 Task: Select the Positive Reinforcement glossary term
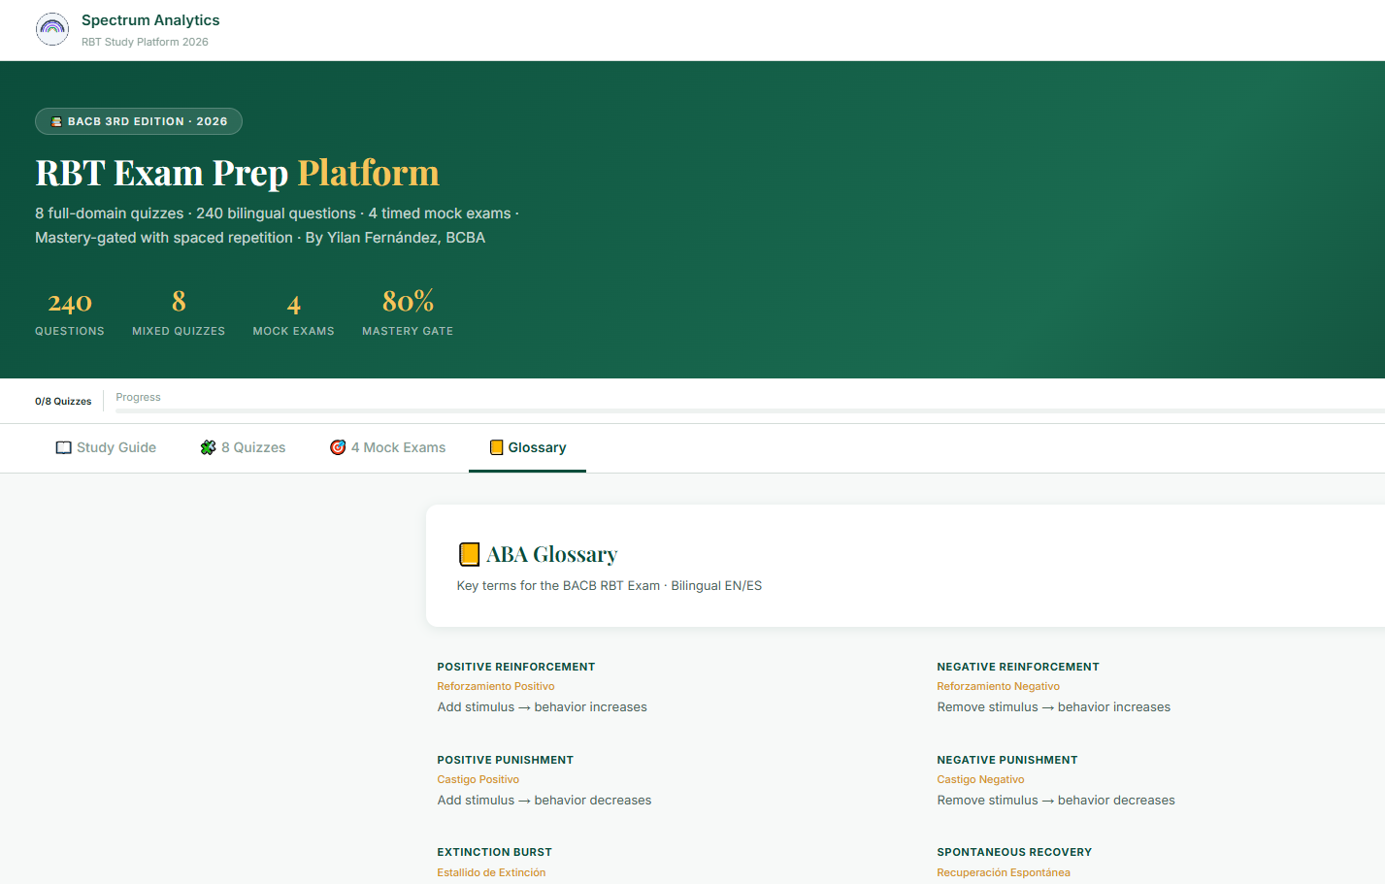pyautogui.click(x=515, y=667)
